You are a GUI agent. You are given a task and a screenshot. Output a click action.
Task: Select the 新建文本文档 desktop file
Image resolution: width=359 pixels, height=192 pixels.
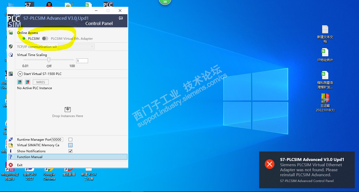[x=325, y=34]
